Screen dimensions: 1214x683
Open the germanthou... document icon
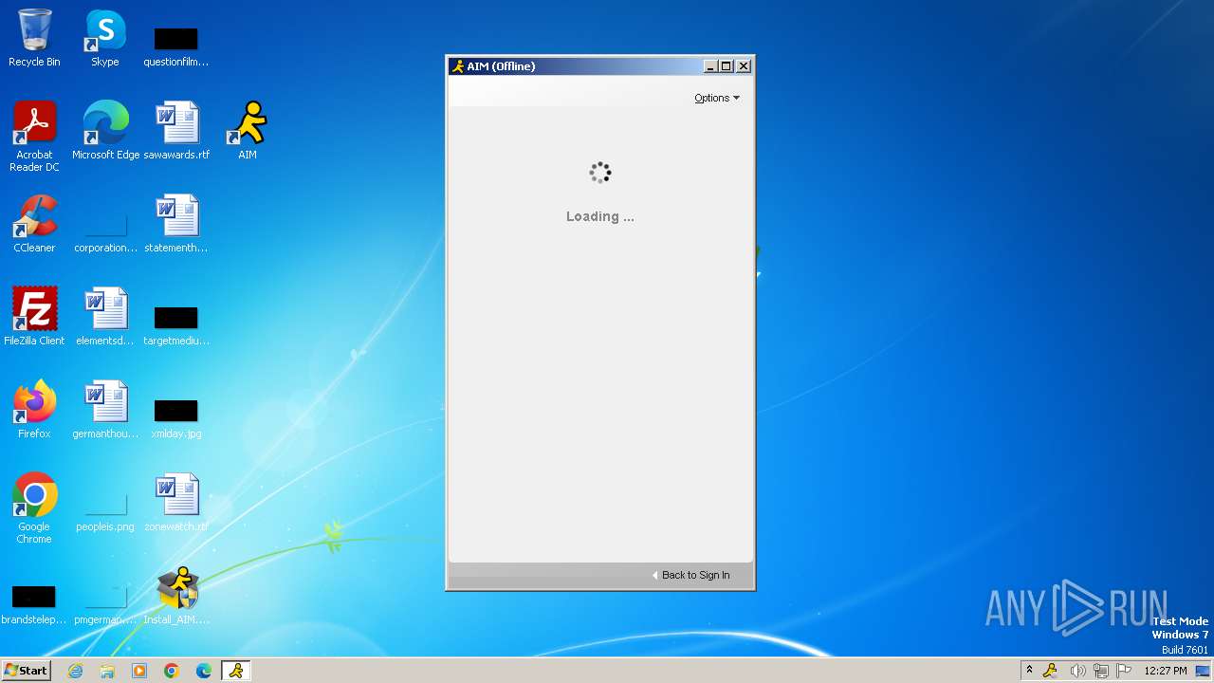(105, 410)
